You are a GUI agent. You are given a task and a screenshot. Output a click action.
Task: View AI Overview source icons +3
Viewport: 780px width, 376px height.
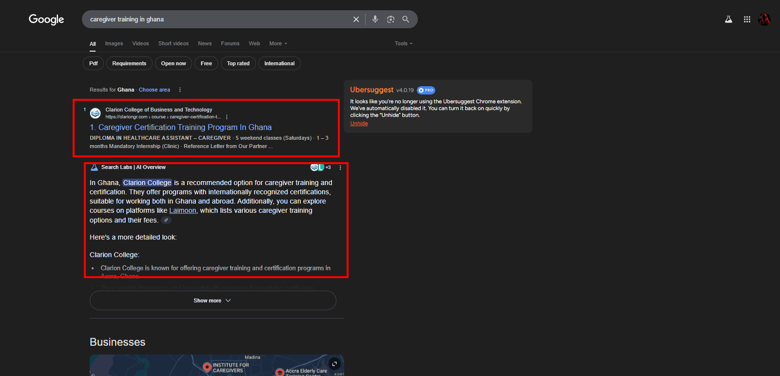[x=321, y=168]
